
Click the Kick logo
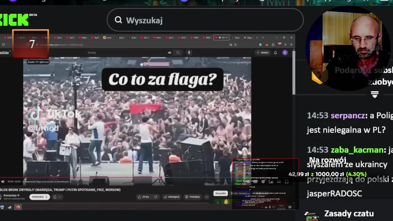pyautogui.click(x=15, y=20)
